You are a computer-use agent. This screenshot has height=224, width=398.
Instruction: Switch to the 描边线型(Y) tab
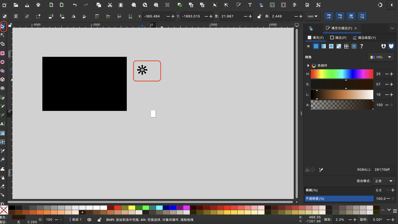click(364, 38)
